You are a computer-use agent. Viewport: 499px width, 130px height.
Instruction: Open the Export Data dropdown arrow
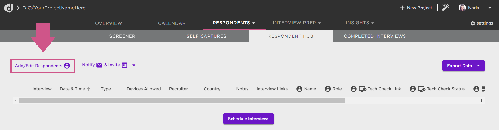478,66
